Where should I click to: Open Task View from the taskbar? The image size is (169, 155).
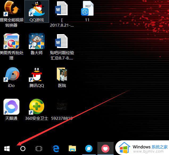39,149
